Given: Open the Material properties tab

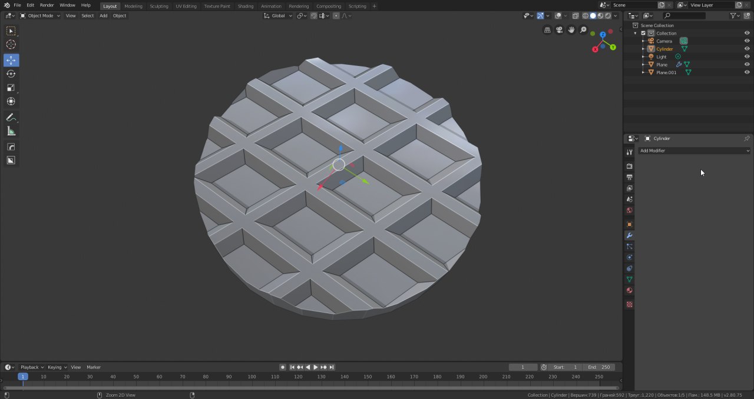Looking at the screenshot, I should click(x=629, y=290).
